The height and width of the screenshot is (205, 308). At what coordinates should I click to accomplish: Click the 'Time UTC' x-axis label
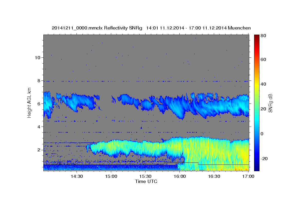pyautogui.click(x=146, y=181)
